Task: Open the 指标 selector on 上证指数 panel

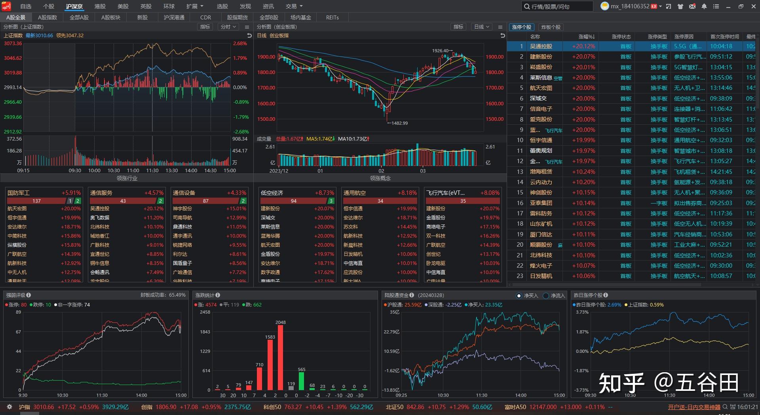Action: 205,27
